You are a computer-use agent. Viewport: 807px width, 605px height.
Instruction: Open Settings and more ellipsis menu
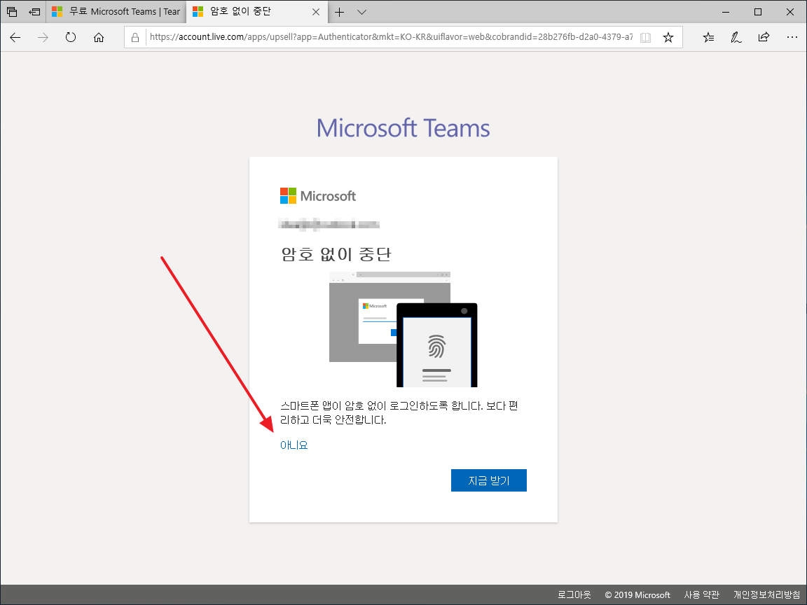[x=792, y=37]
